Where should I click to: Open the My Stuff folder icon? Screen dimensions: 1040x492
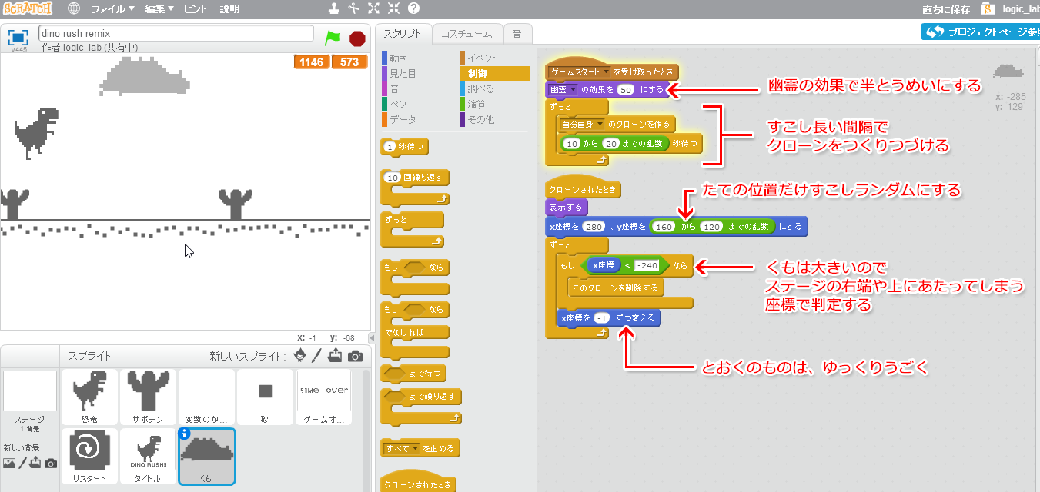(x=989, y=8)
